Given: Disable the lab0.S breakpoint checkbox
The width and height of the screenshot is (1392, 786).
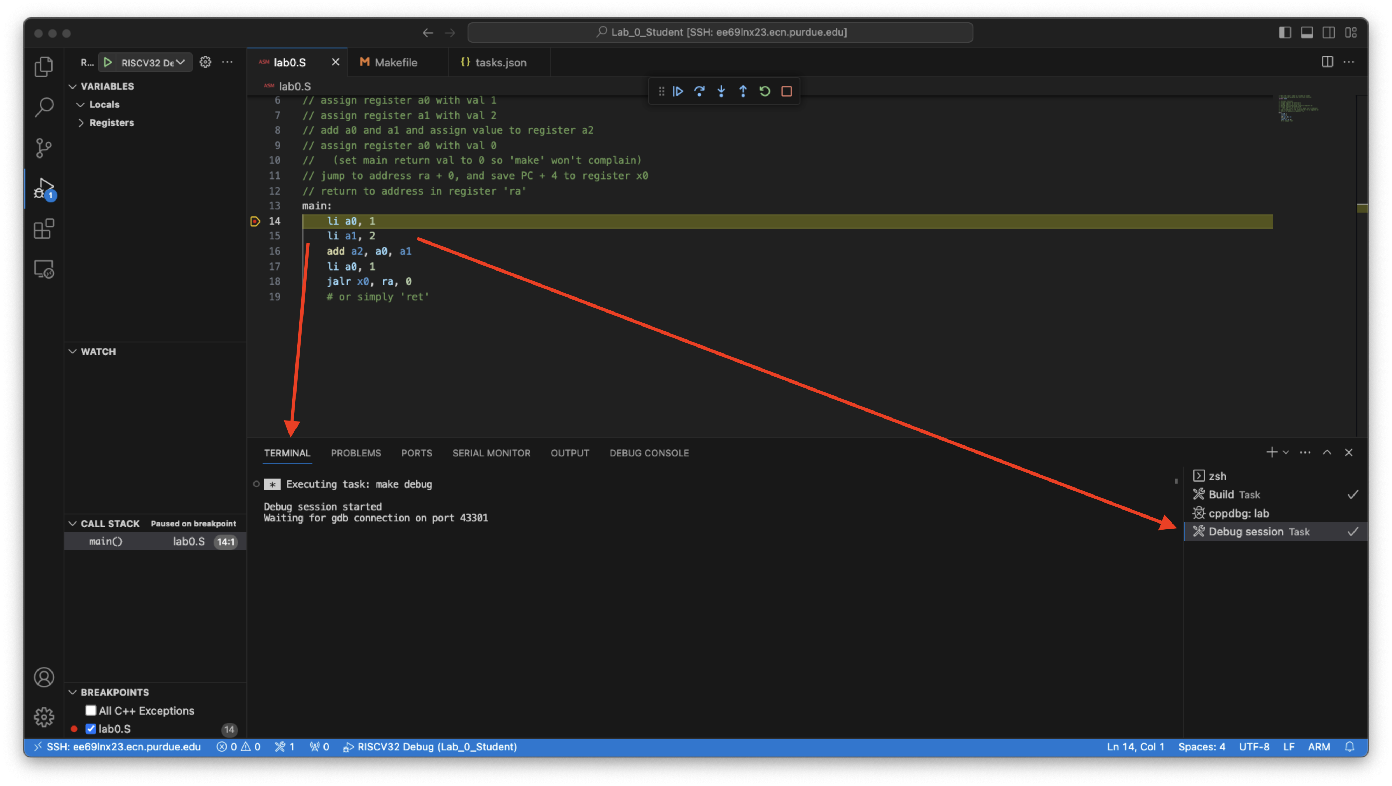Looking at the screenshot, I should tap(91, 729).
